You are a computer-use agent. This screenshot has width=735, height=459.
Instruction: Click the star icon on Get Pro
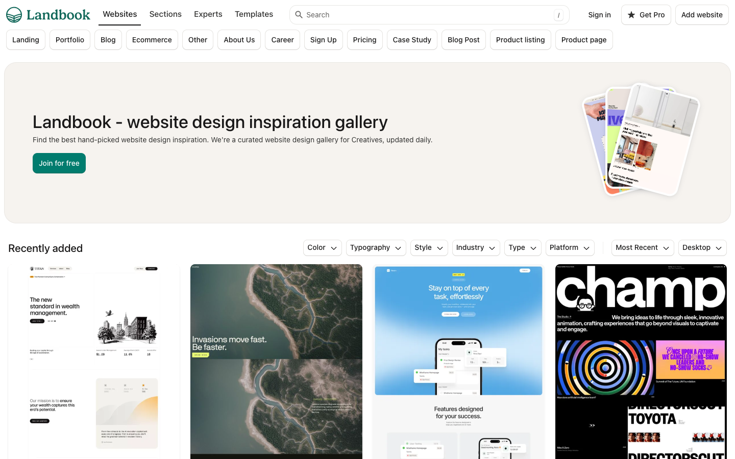[631, 15]
